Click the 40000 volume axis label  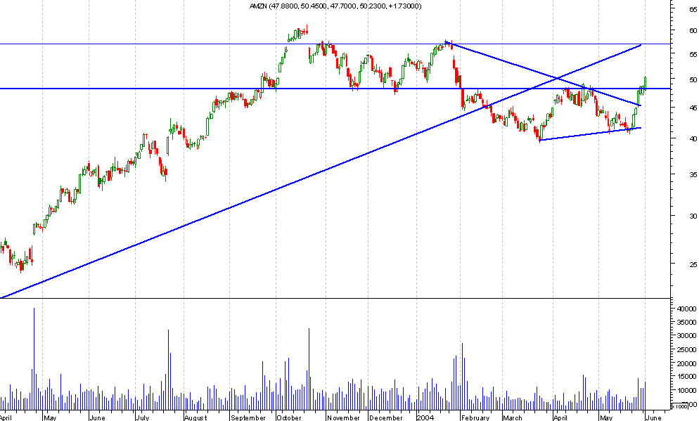686,309
